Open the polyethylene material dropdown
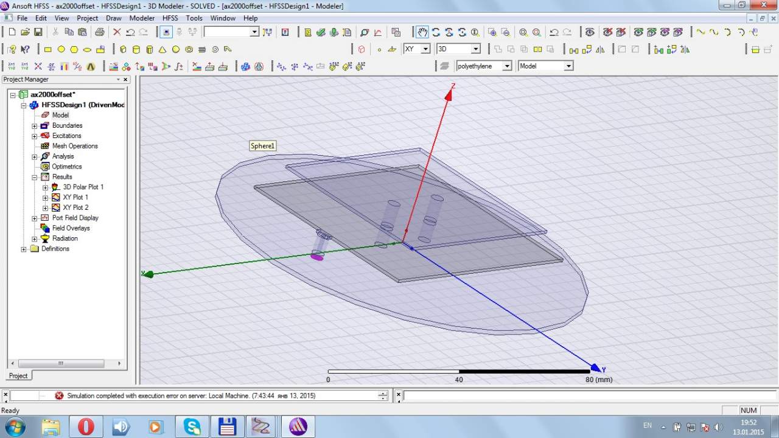Screen dimensions: 779x438 (506, 66)
